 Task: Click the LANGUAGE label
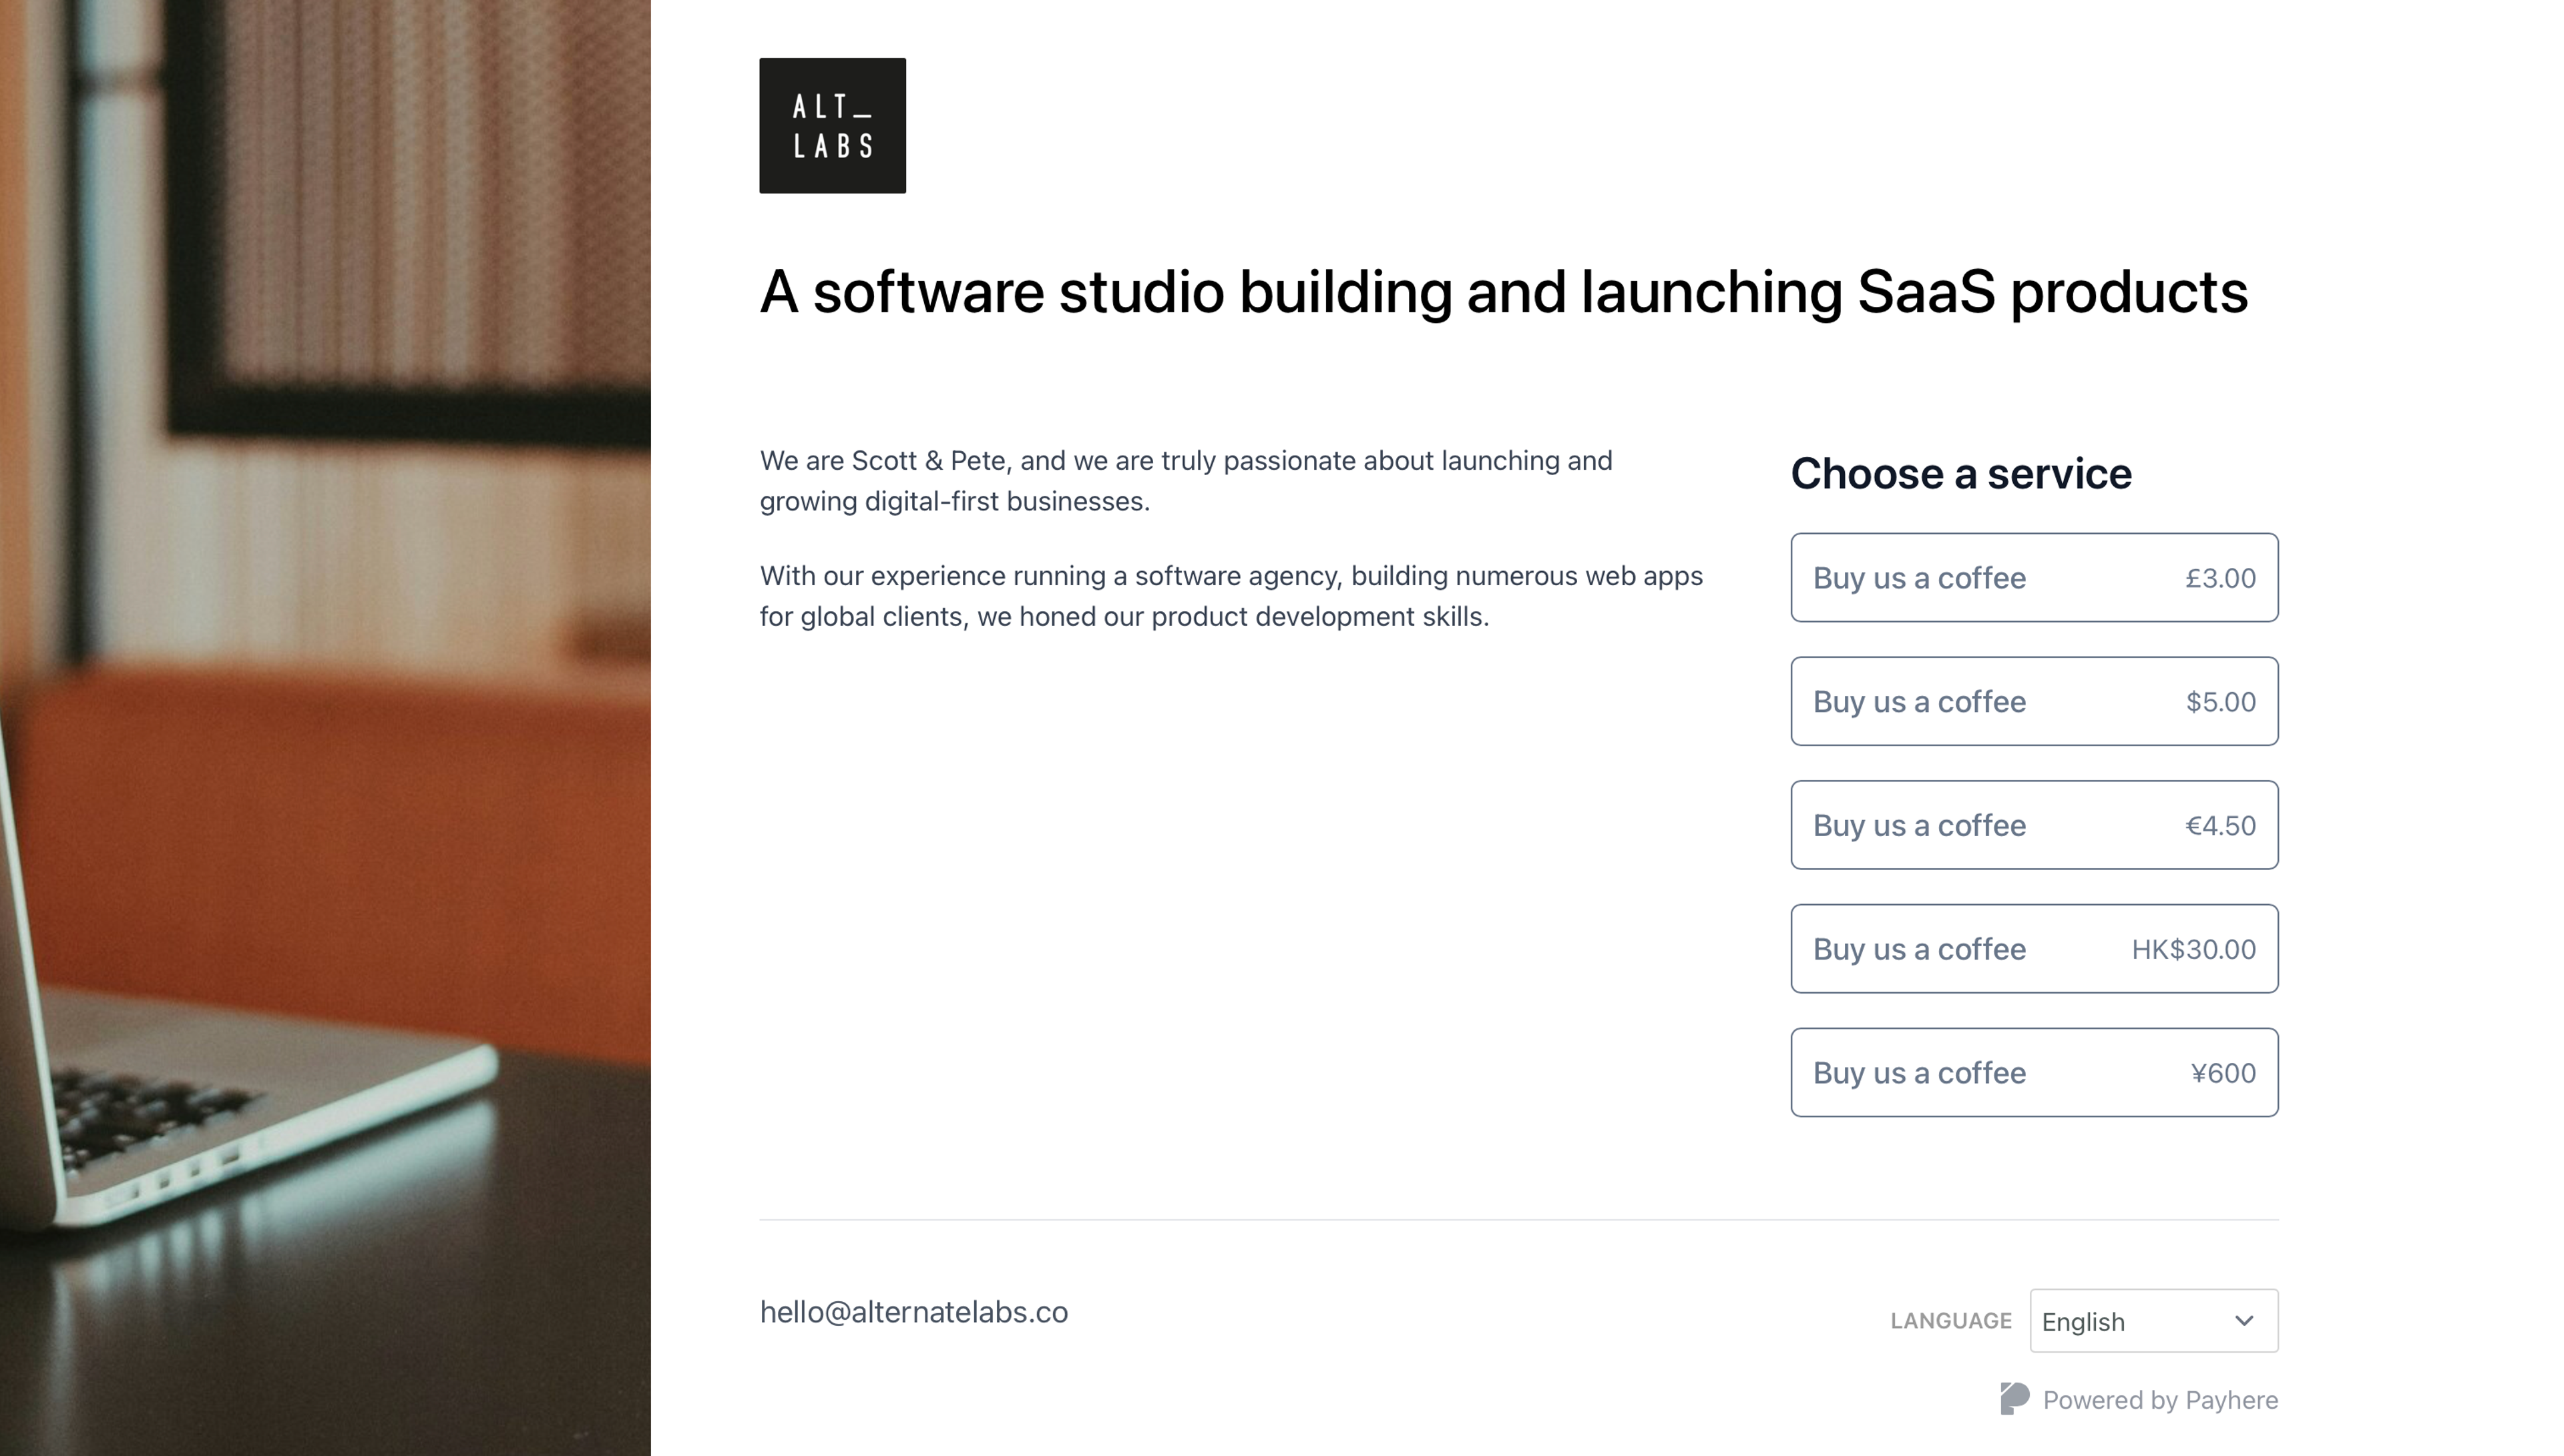1951,1321
